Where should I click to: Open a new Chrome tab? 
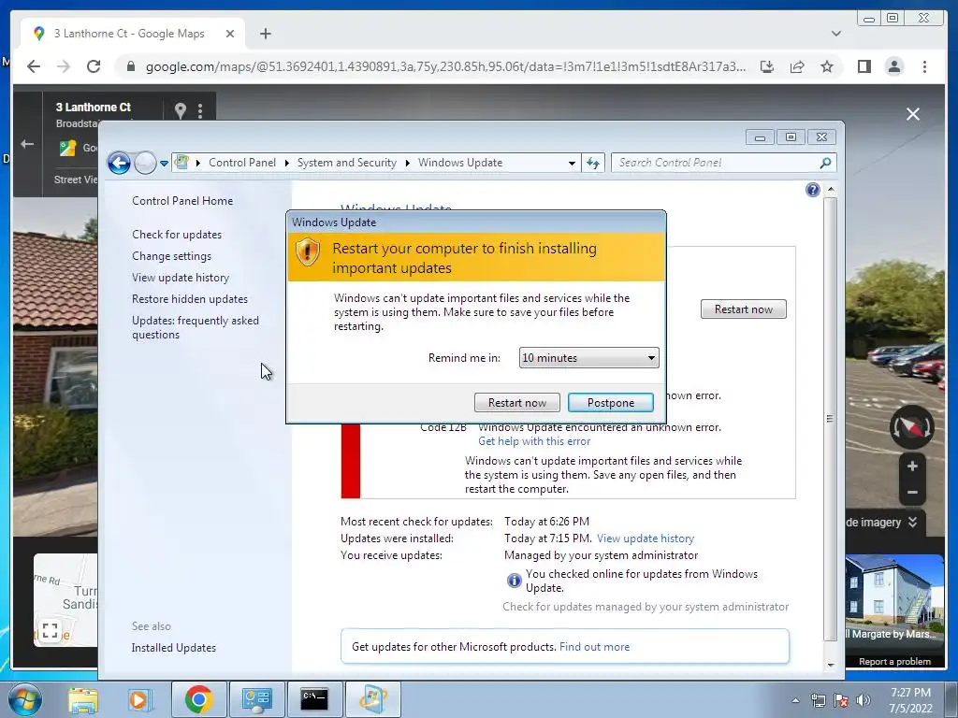tap(265, 34)
